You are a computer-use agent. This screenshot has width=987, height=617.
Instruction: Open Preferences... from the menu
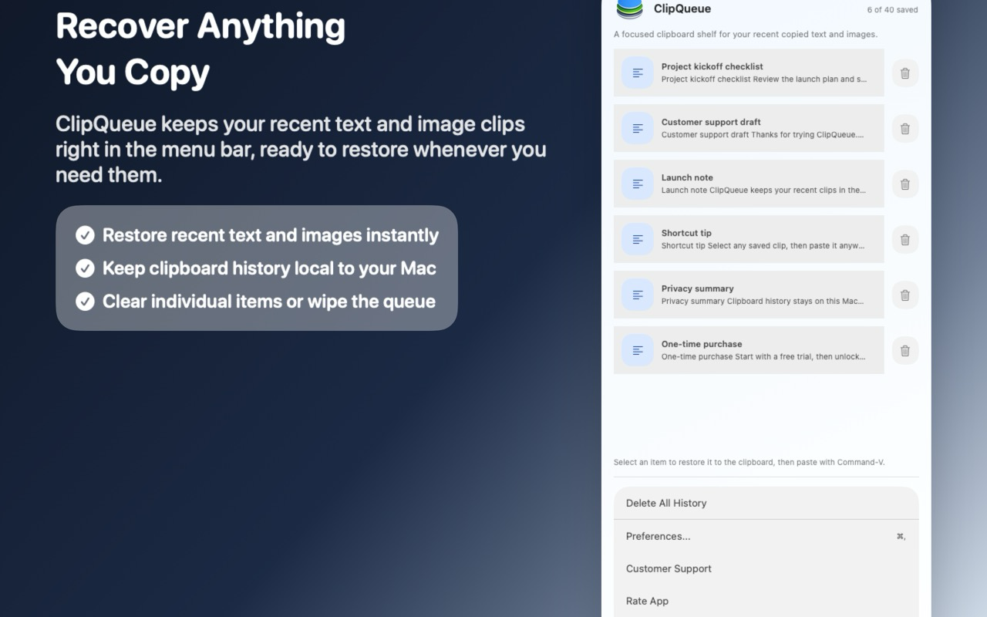pyautogui.click(x=766, y=536)
